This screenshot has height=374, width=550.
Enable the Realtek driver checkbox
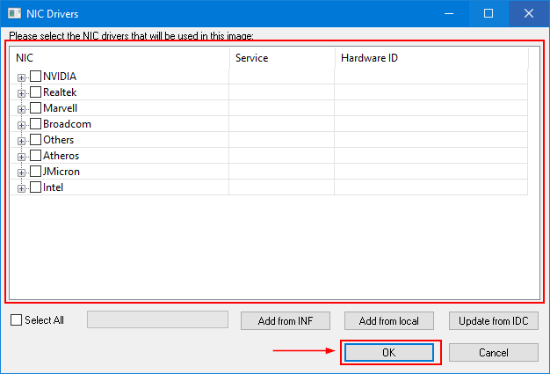click(36, 92)
